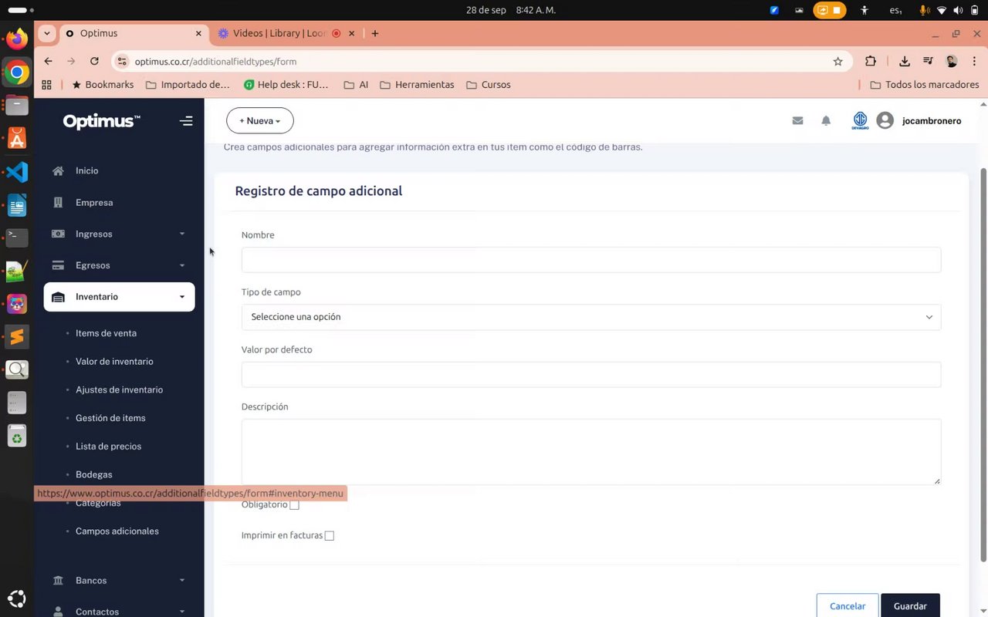
Task: Open the Cursos bookmarks folder
Action: tap(488, 85)
